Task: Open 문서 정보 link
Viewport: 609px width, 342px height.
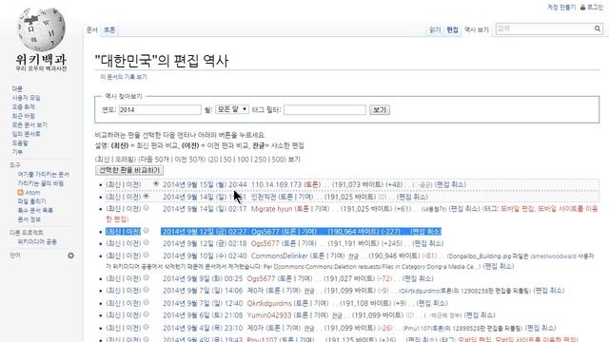Action: [x=29, y=219]
